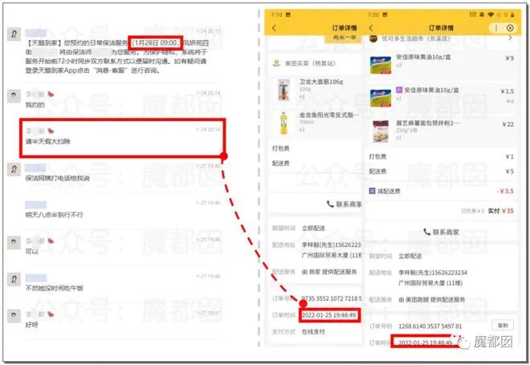
Task: Select order number 9735 3552 1072 7218
Action: (331, 298)
